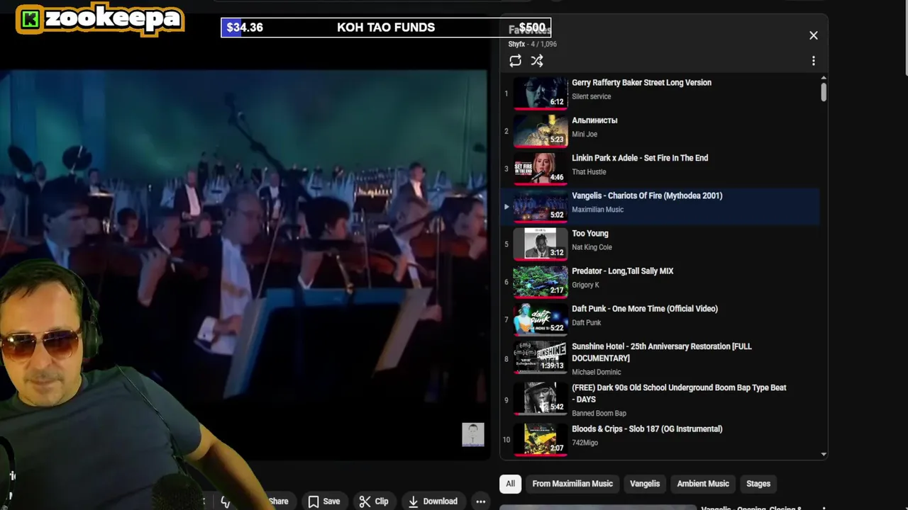This screenshot has height=510, width=908.
Task: Select the Vangelis filter chip
Action: [645, 484]
